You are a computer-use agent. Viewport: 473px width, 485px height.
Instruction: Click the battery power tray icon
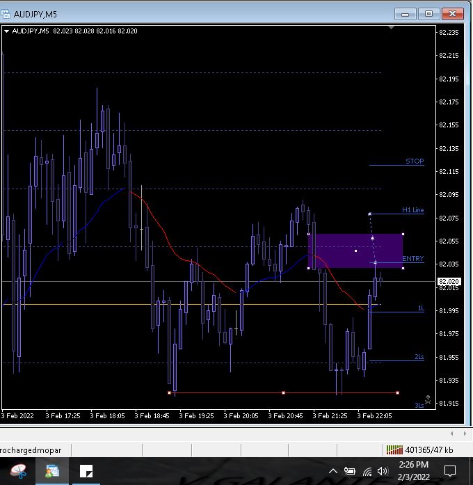(350, 471)
